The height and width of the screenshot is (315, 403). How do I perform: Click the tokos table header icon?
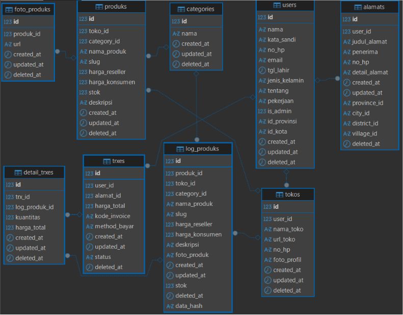pos(279,195)
